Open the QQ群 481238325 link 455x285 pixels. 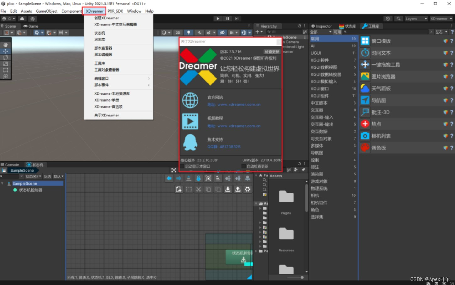click(x=224, y=147)
